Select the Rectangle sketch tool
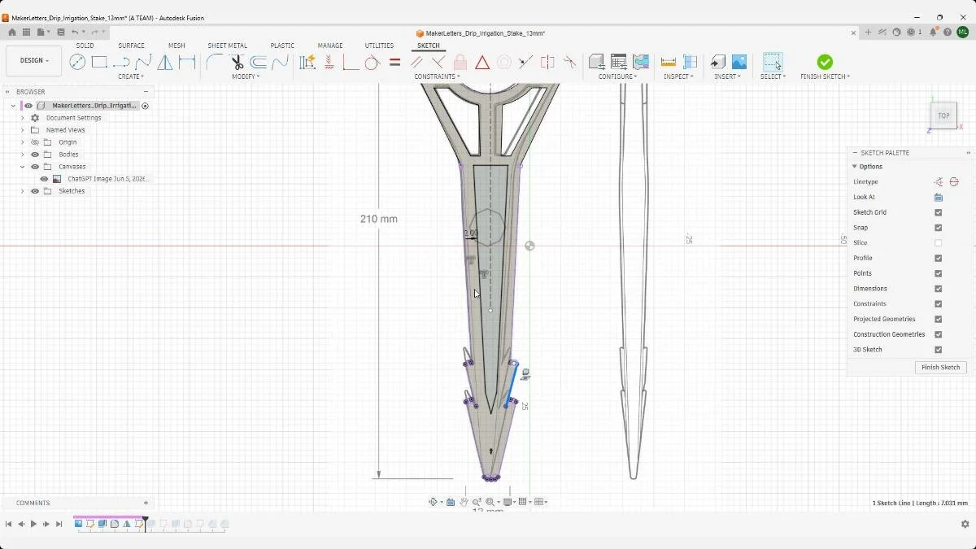This screenshot has height=549, width=976. pyautogui.click(x=99, y=62)
